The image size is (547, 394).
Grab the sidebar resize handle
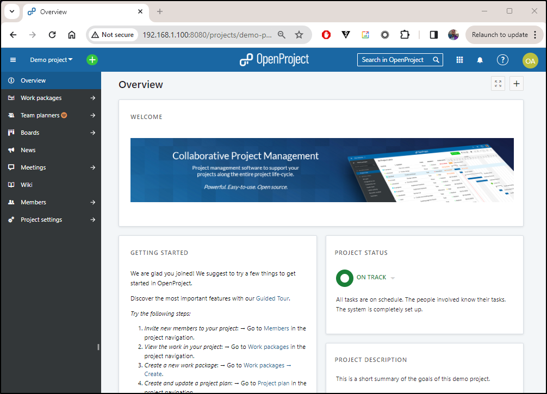click(98, 347)
